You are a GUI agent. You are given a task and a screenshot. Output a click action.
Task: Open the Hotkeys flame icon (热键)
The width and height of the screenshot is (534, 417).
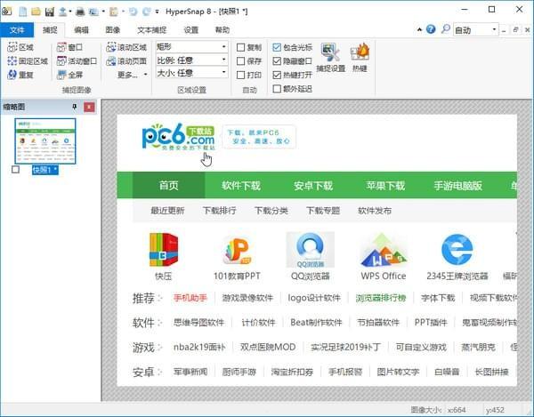[x=360, y=58]
